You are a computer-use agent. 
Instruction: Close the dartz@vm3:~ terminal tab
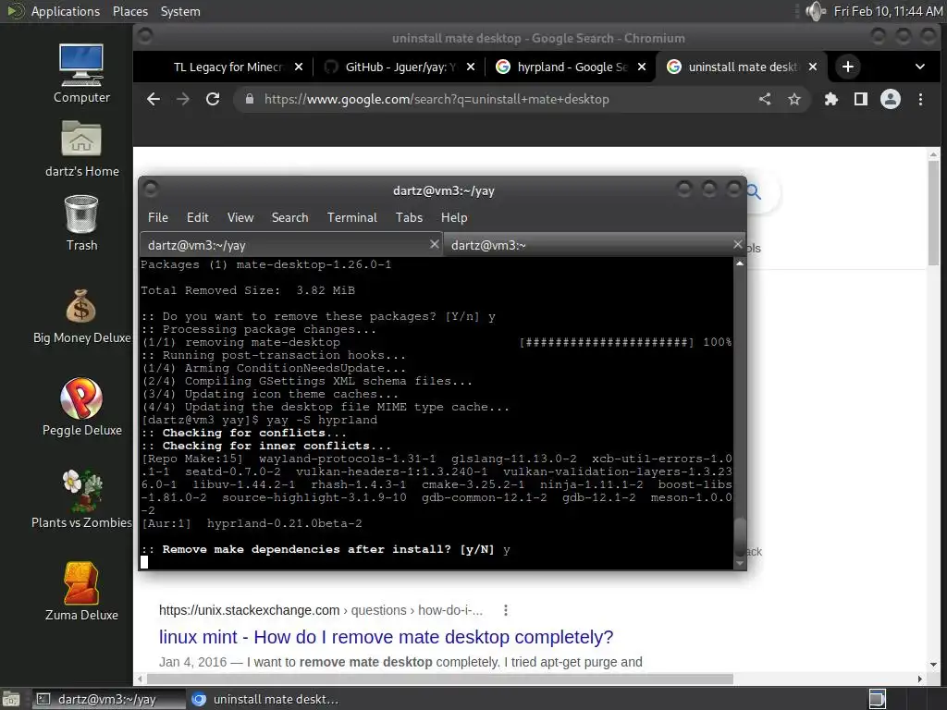(x=737, y=244)
